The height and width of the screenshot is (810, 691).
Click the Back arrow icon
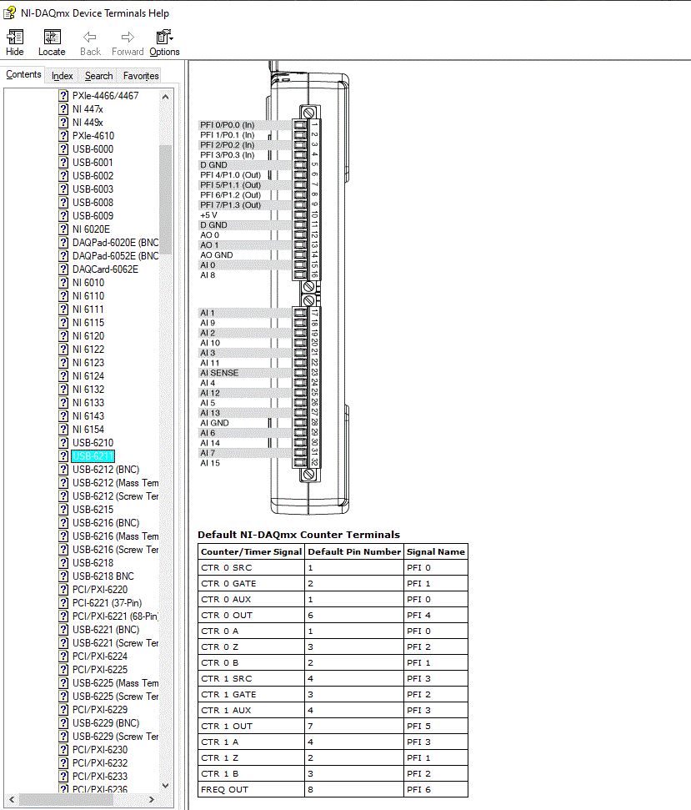point(90,38)
